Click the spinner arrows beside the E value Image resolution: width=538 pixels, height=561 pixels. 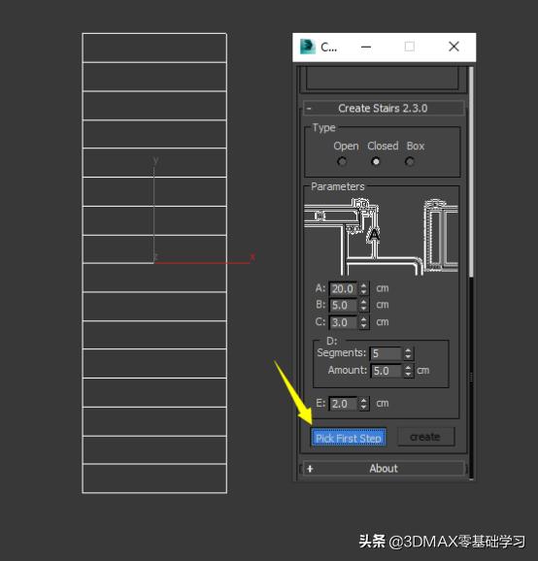(363, 404)
